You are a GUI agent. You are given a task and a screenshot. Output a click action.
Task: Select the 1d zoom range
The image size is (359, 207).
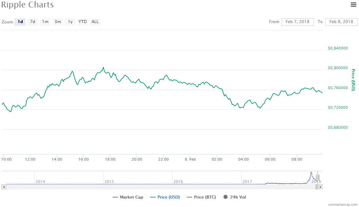coord(20,22)
